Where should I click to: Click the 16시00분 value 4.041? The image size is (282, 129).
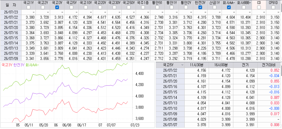[x=226, y=103]
